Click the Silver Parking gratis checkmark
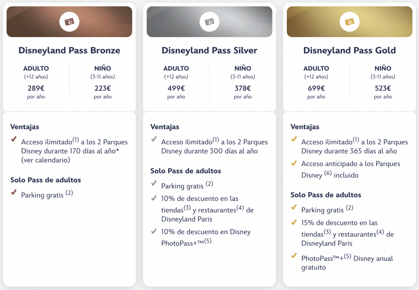419x290 pixels. (153, 183)
